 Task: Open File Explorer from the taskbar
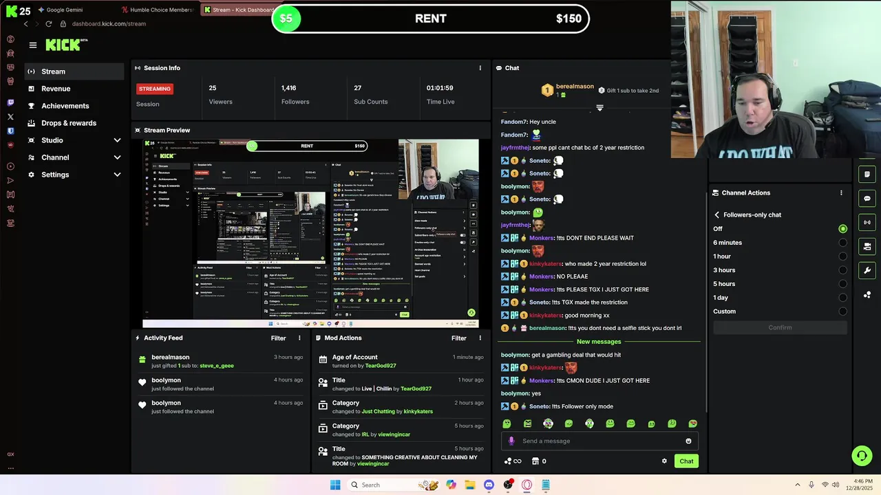pyautogui.click(x=469, y=485)
